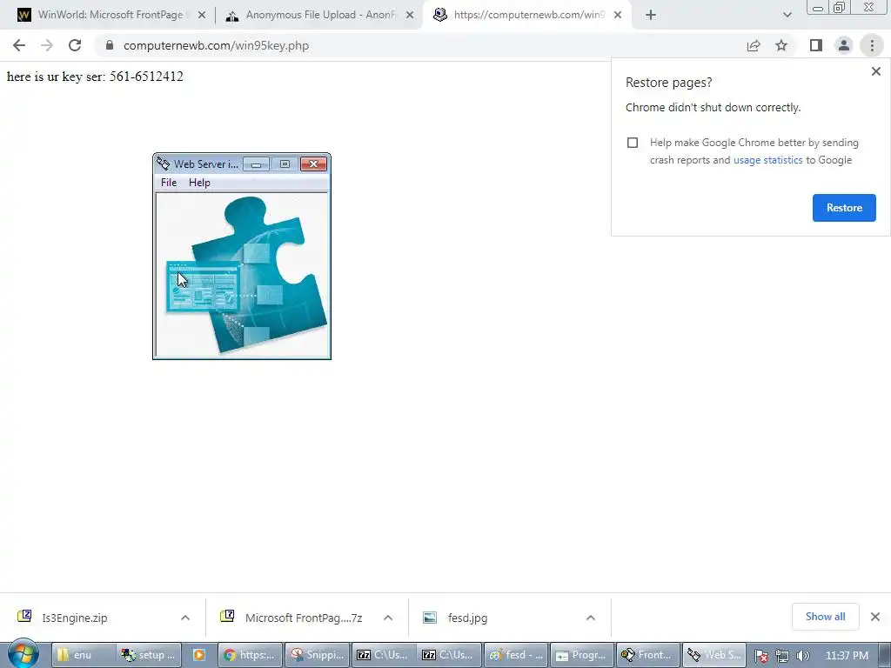Viewport: 891px width, 668px height.
Task: Open the media player taskbar icon
Action: click(199, 655)
